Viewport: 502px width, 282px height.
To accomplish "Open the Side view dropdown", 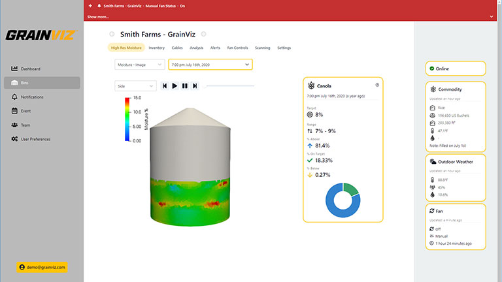I will [x=135, y=86].
